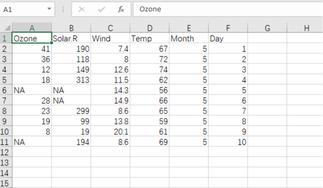Select cell with Solar.R value 118
323x188 pixels.
[71, 59]
